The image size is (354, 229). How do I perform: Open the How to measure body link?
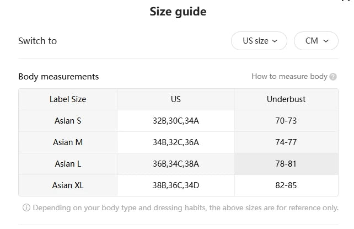(289, 77)
